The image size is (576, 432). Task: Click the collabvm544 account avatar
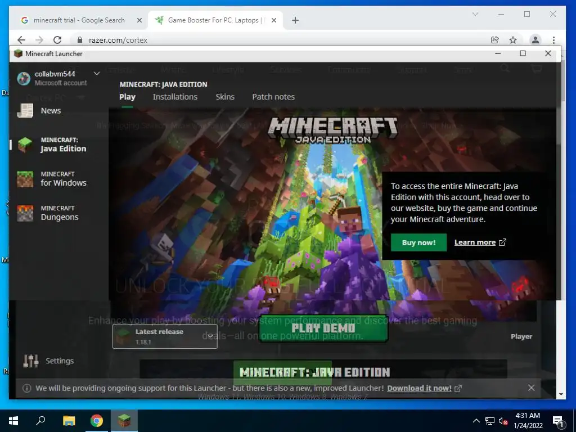point(24,78)
